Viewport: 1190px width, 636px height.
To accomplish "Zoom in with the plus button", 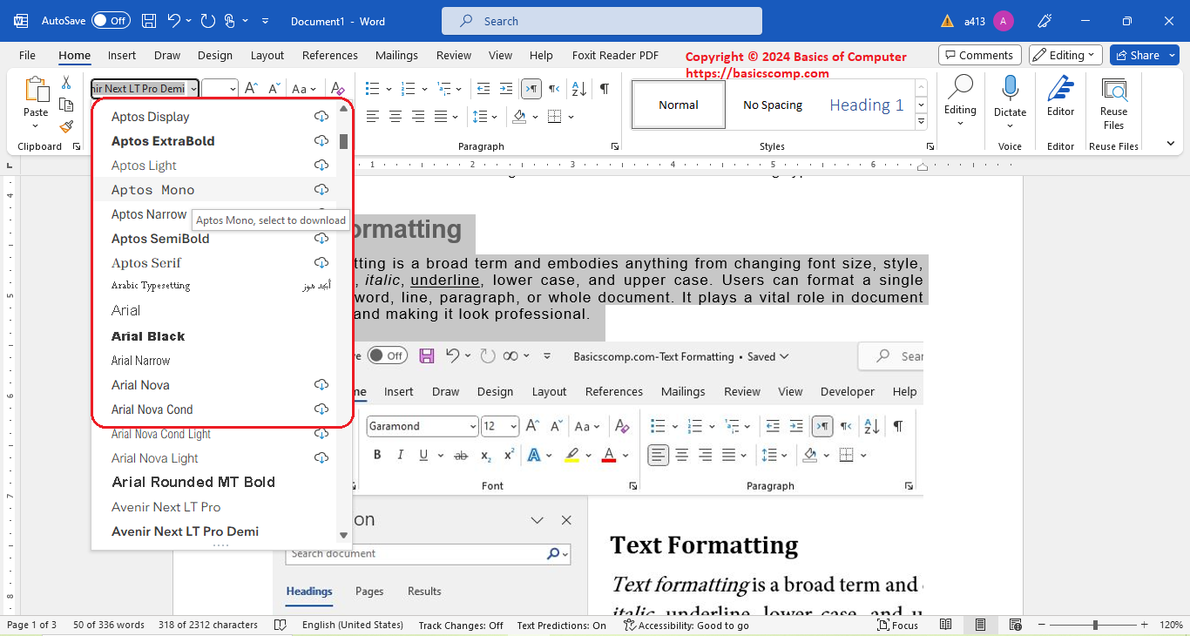I will point(1146,625).
